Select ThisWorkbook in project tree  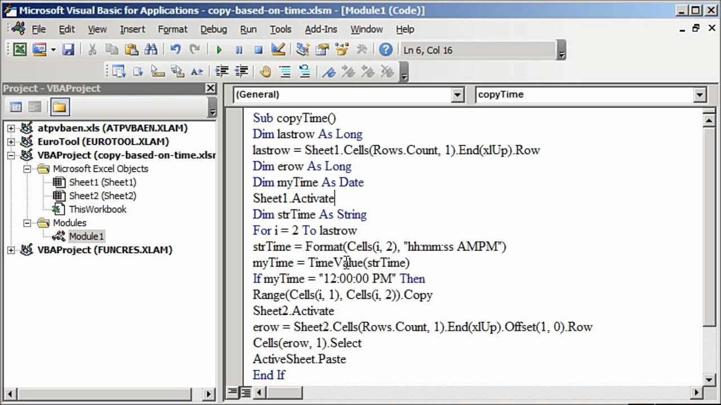pos(97,209)
